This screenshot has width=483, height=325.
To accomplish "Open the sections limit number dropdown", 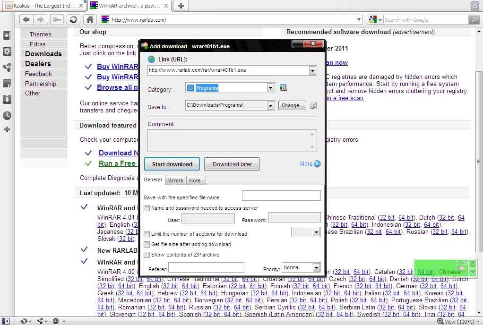I will 316,232.
